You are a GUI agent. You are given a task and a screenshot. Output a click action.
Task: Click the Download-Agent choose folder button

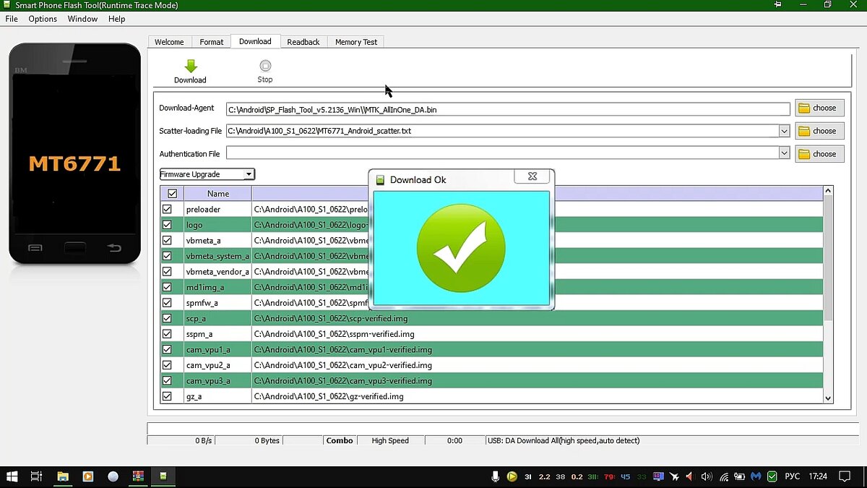point(819,108)
